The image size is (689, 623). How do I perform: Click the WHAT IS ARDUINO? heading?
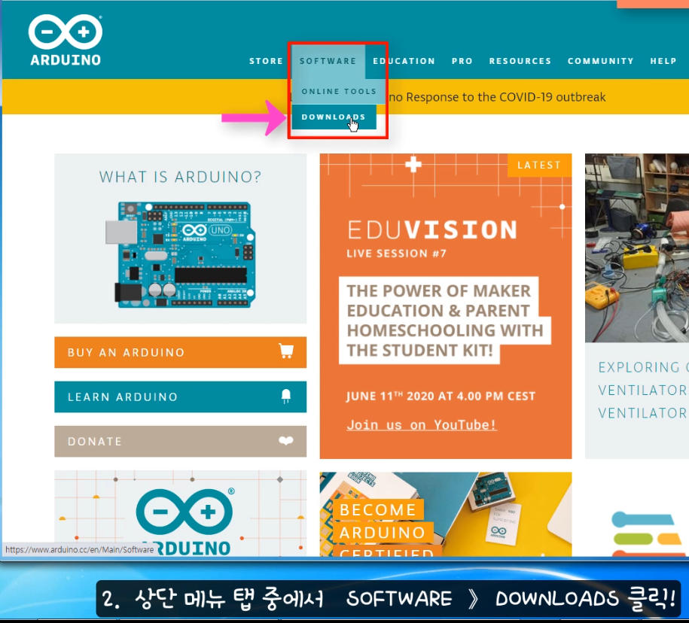click(x=180, y=177)
